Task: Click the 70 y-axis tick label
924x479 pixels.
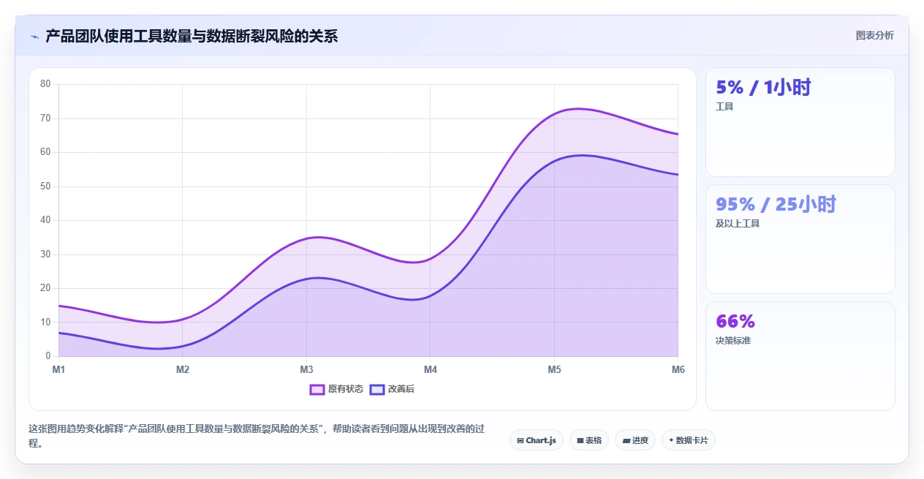Action: [x=45, y=118]
